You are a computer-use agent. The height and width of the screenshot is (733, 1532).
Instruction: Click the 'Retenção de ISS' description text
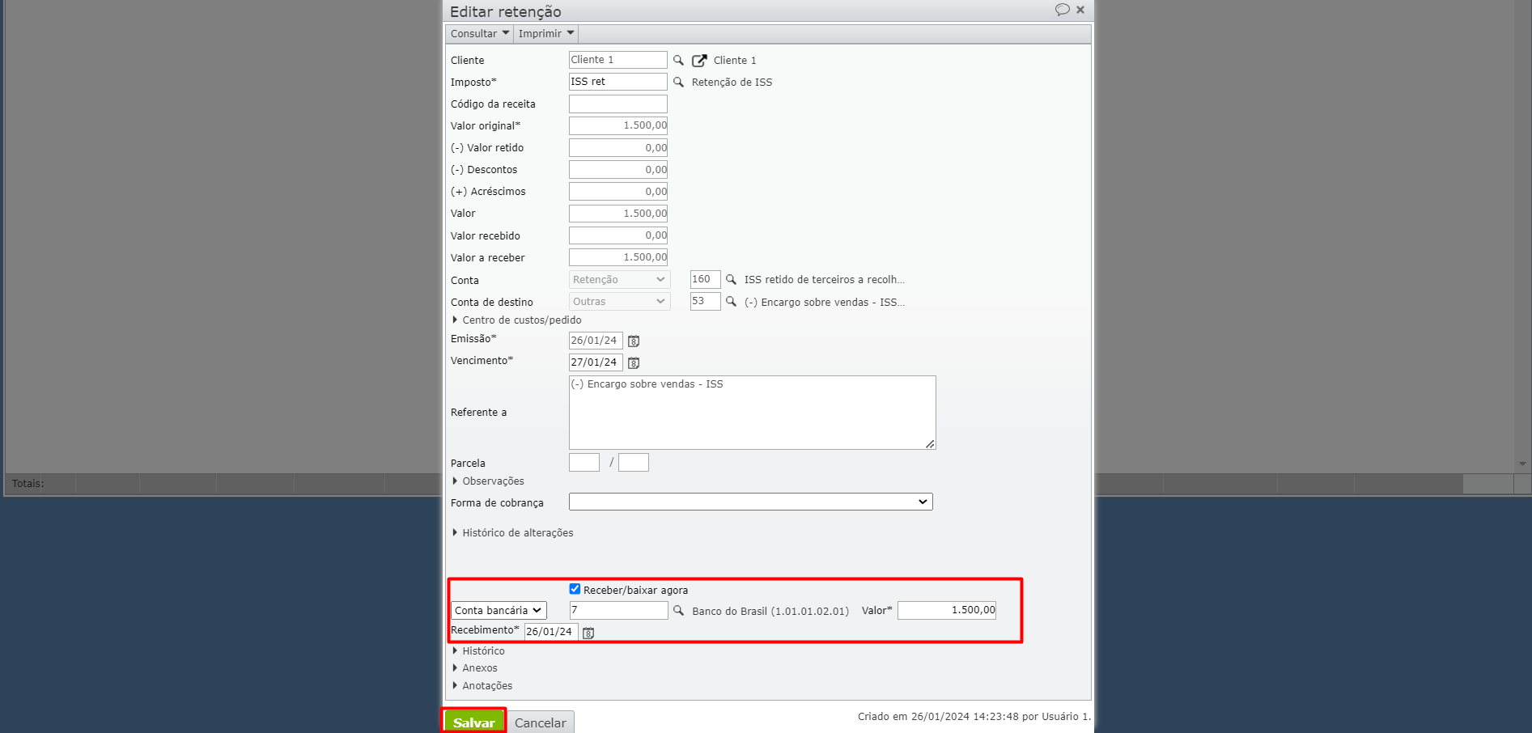pyautogui.click(x=732, y=82)
